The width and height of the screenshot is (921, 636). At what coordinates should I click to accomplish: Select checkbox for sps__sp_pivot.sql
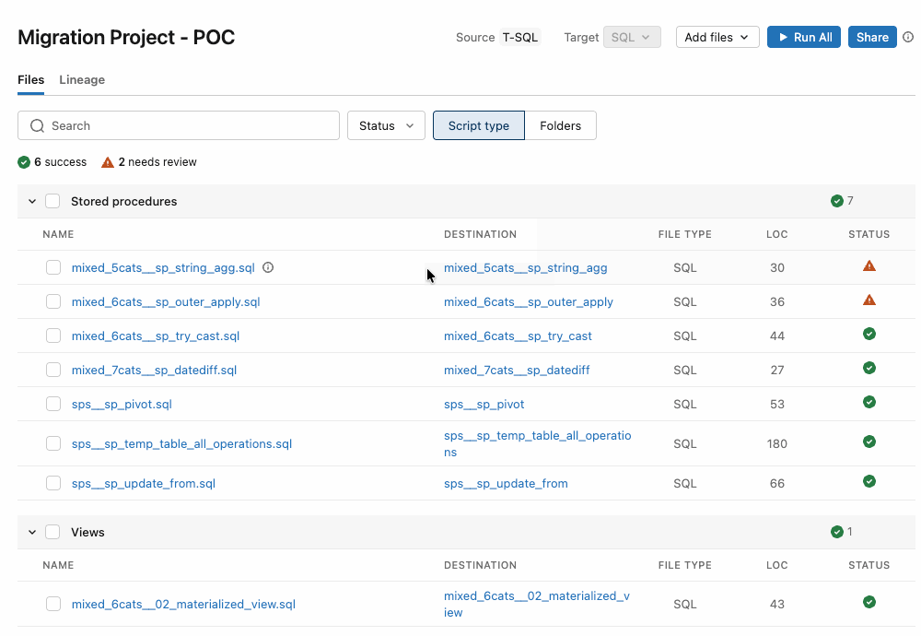click(53, 404)
